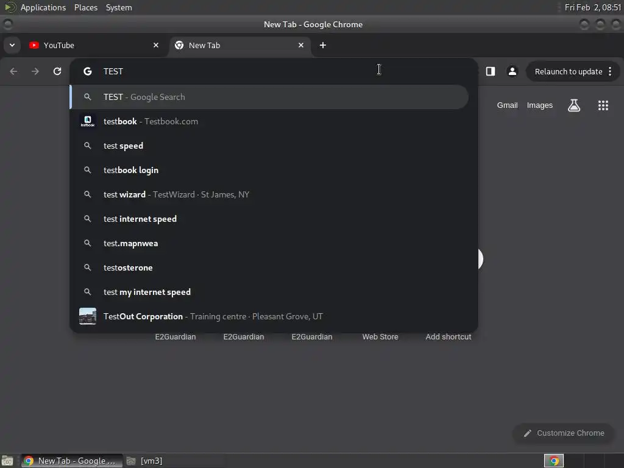Click search icon beside test speed
624x468 pixels.
point(88,146)
